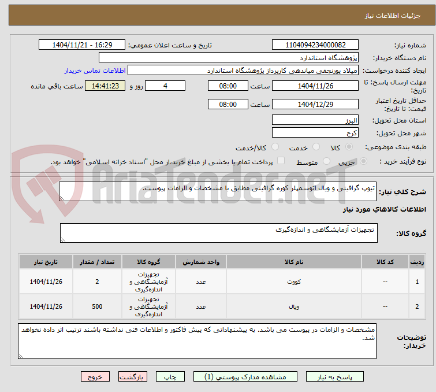Select the کالا radio button
The width and height of the screenshot is (436, 392).
349,147
